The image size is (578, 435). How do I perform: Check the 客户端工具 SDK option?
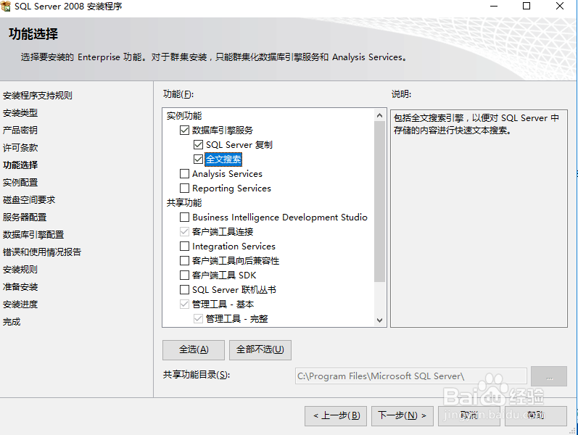(184, 275)
